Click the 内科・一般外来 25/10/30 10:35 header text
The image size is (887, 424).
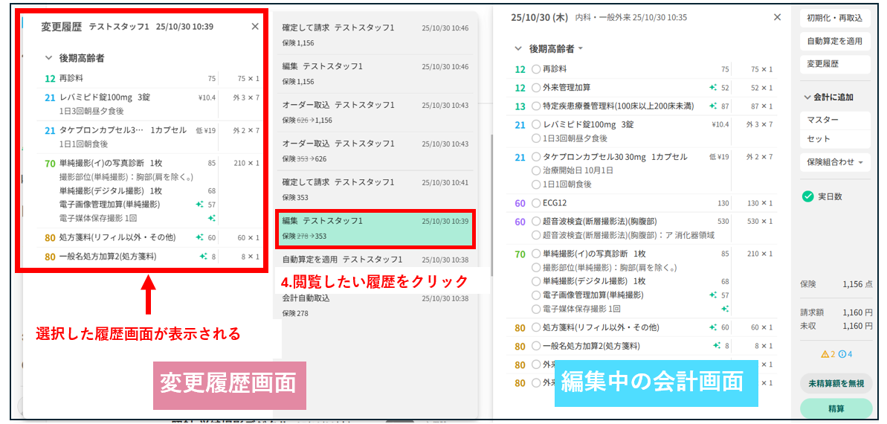click(630, 18)
